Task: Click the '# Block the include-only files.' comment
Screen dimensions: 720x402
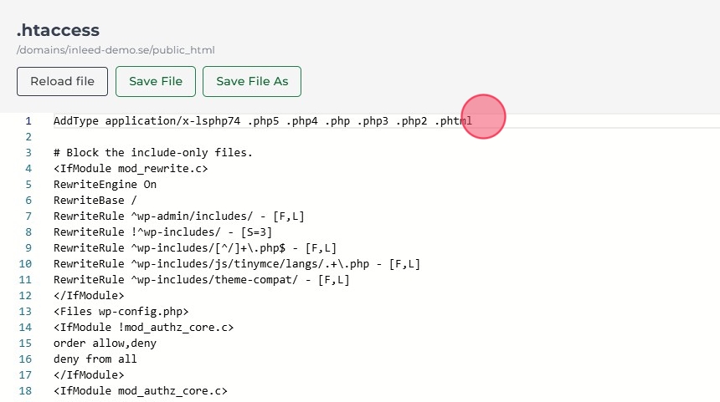Action: point(152,153)
